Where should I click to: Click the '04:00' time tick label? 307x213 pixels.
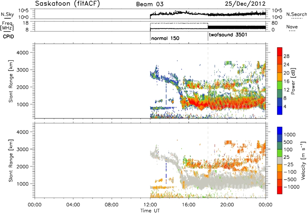click(x=73, y=205)
